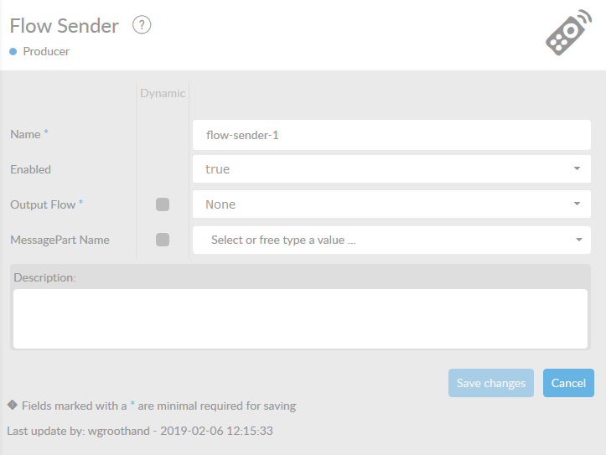606x455 pixels.
Task: Select the Producer label text
Action: pos(46,52)
